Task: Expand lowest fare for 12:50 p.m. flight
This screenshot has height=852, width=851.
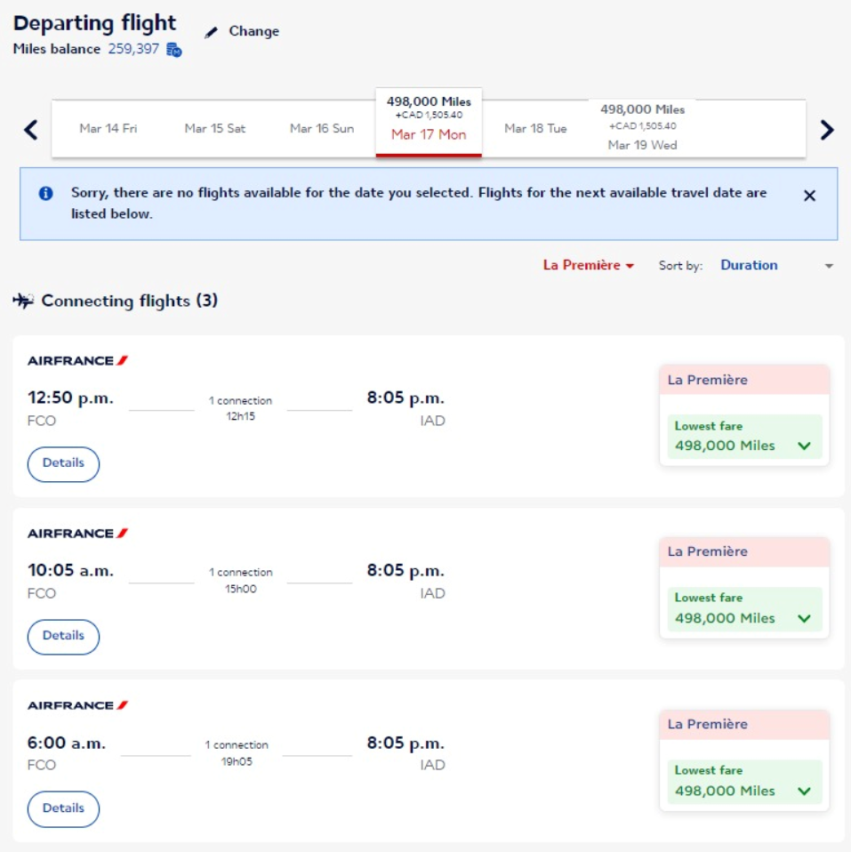Action: coord(744,437)
